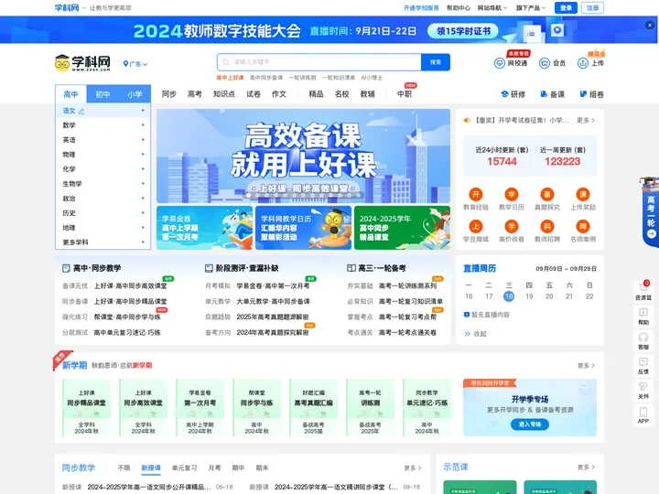This screenshot has width=659, height=494.
Task: Click the speaker announcement icon
Action: [x=467, y=120]
